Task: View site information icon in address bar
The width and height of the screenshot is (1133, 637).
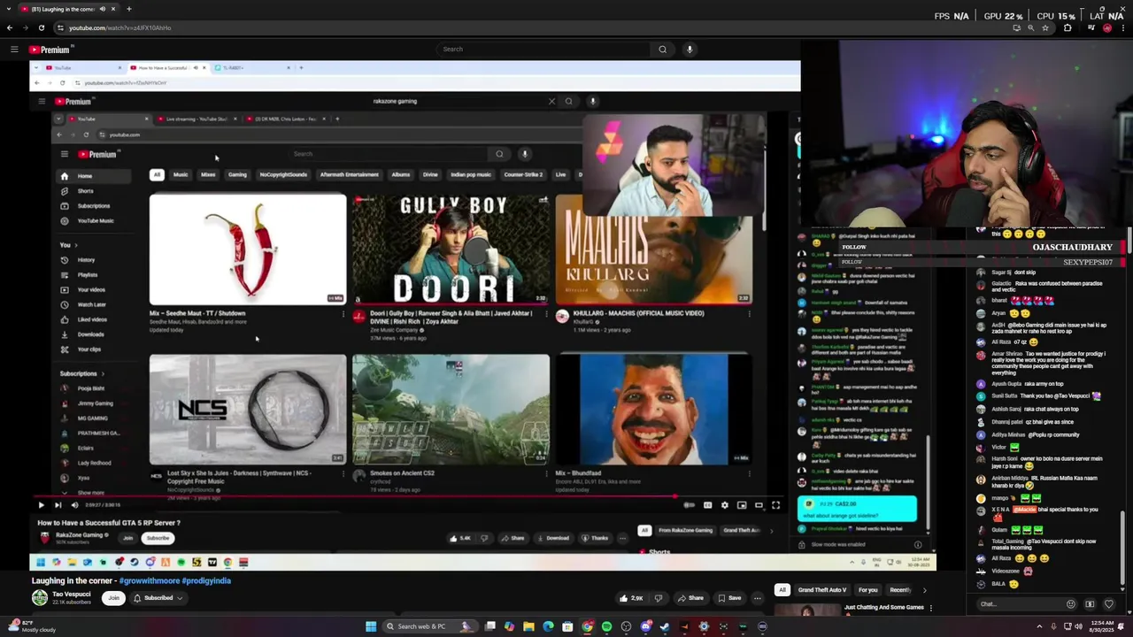Action: pos(59,27)
